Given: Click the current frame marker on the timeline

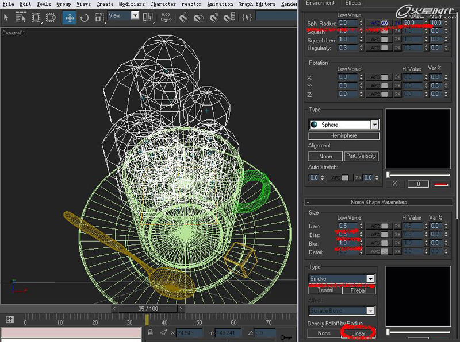Looking at the screenshot, I should (x=147, y=320).
